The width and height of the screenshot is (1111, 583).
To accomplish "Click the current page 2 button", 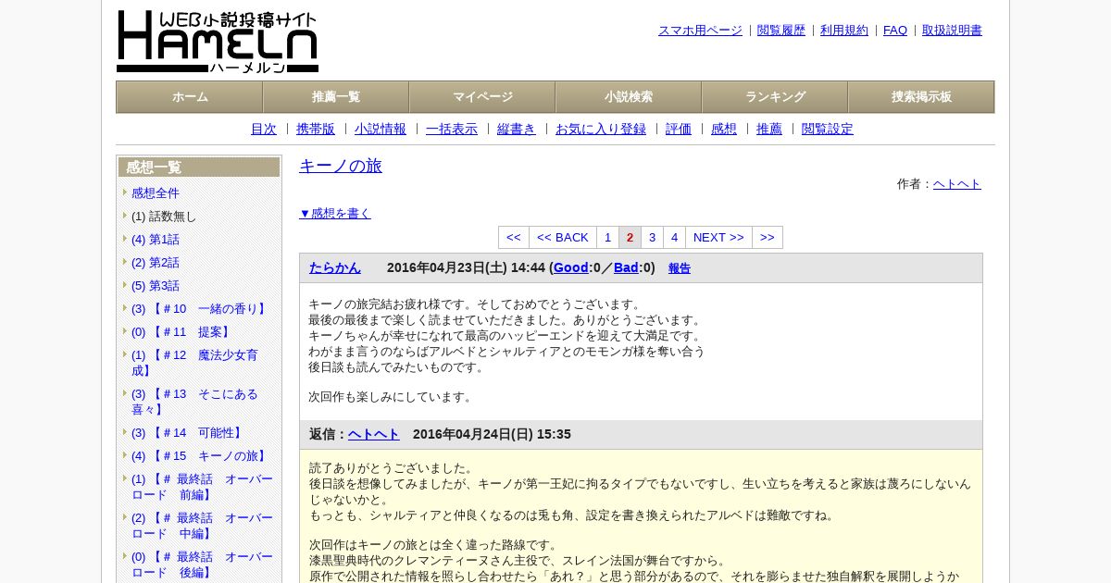I will 630,237.
